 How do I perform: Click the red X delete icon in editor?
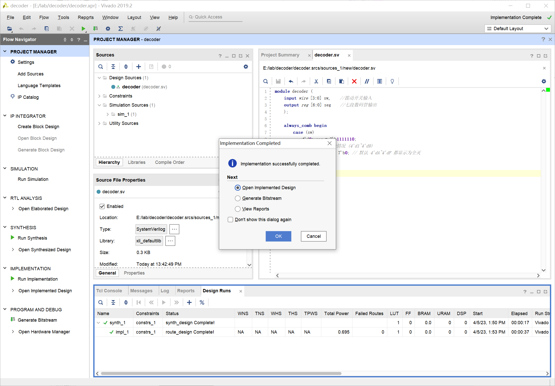tap(354, 81)
